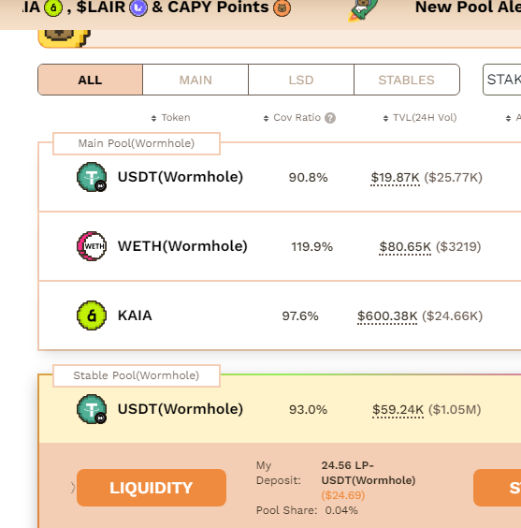Viewport: 521px width, 528px height.
Task: Sort by Cov Ratio column arrows
Action: [266, 118]
